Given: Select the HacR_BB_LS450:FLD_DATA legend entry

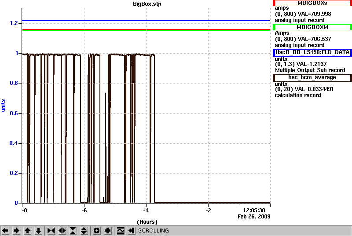Looking at the screenshot, I should point(312,52).
